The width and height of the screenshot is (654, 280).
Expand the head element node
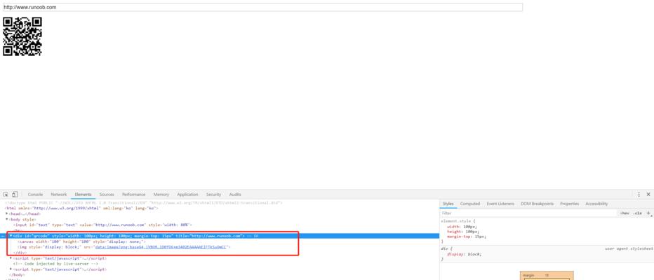point(7,213)
